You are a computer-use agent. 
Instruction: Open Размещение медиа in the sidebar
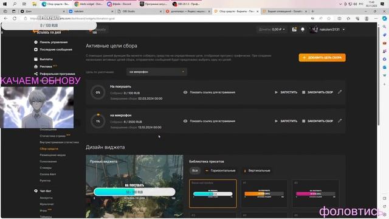click(53, 155)
